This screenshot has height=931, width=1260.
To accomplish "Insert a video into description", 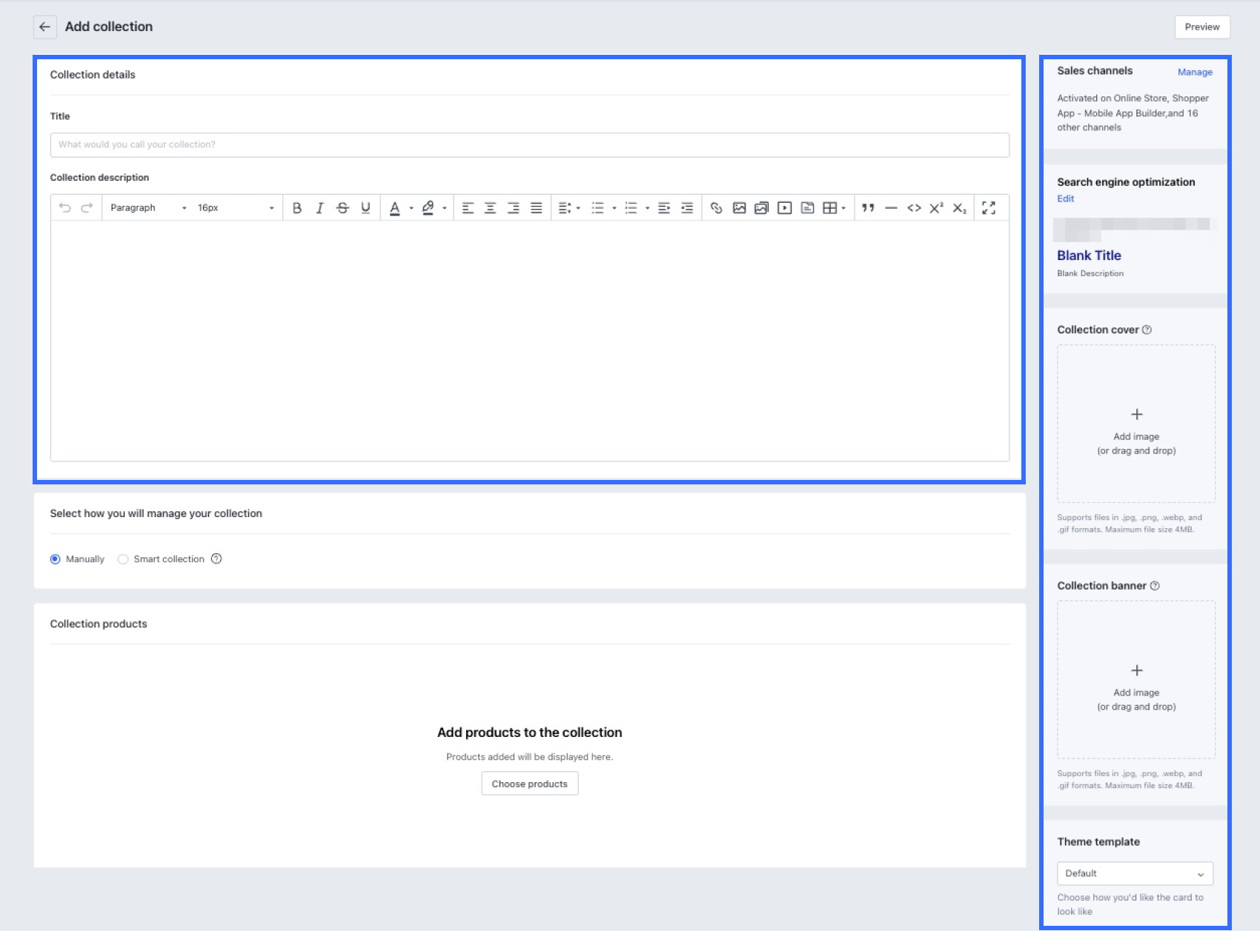I will (x=784, y=208).
